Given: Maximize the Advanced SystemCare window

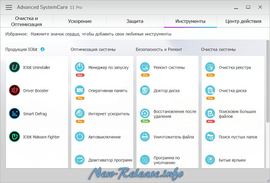Looking at the screenshot, I should [248, 7].
